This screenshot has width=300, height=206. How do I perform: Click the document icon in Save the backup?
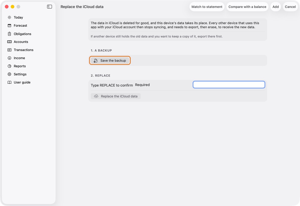point(96,61)
